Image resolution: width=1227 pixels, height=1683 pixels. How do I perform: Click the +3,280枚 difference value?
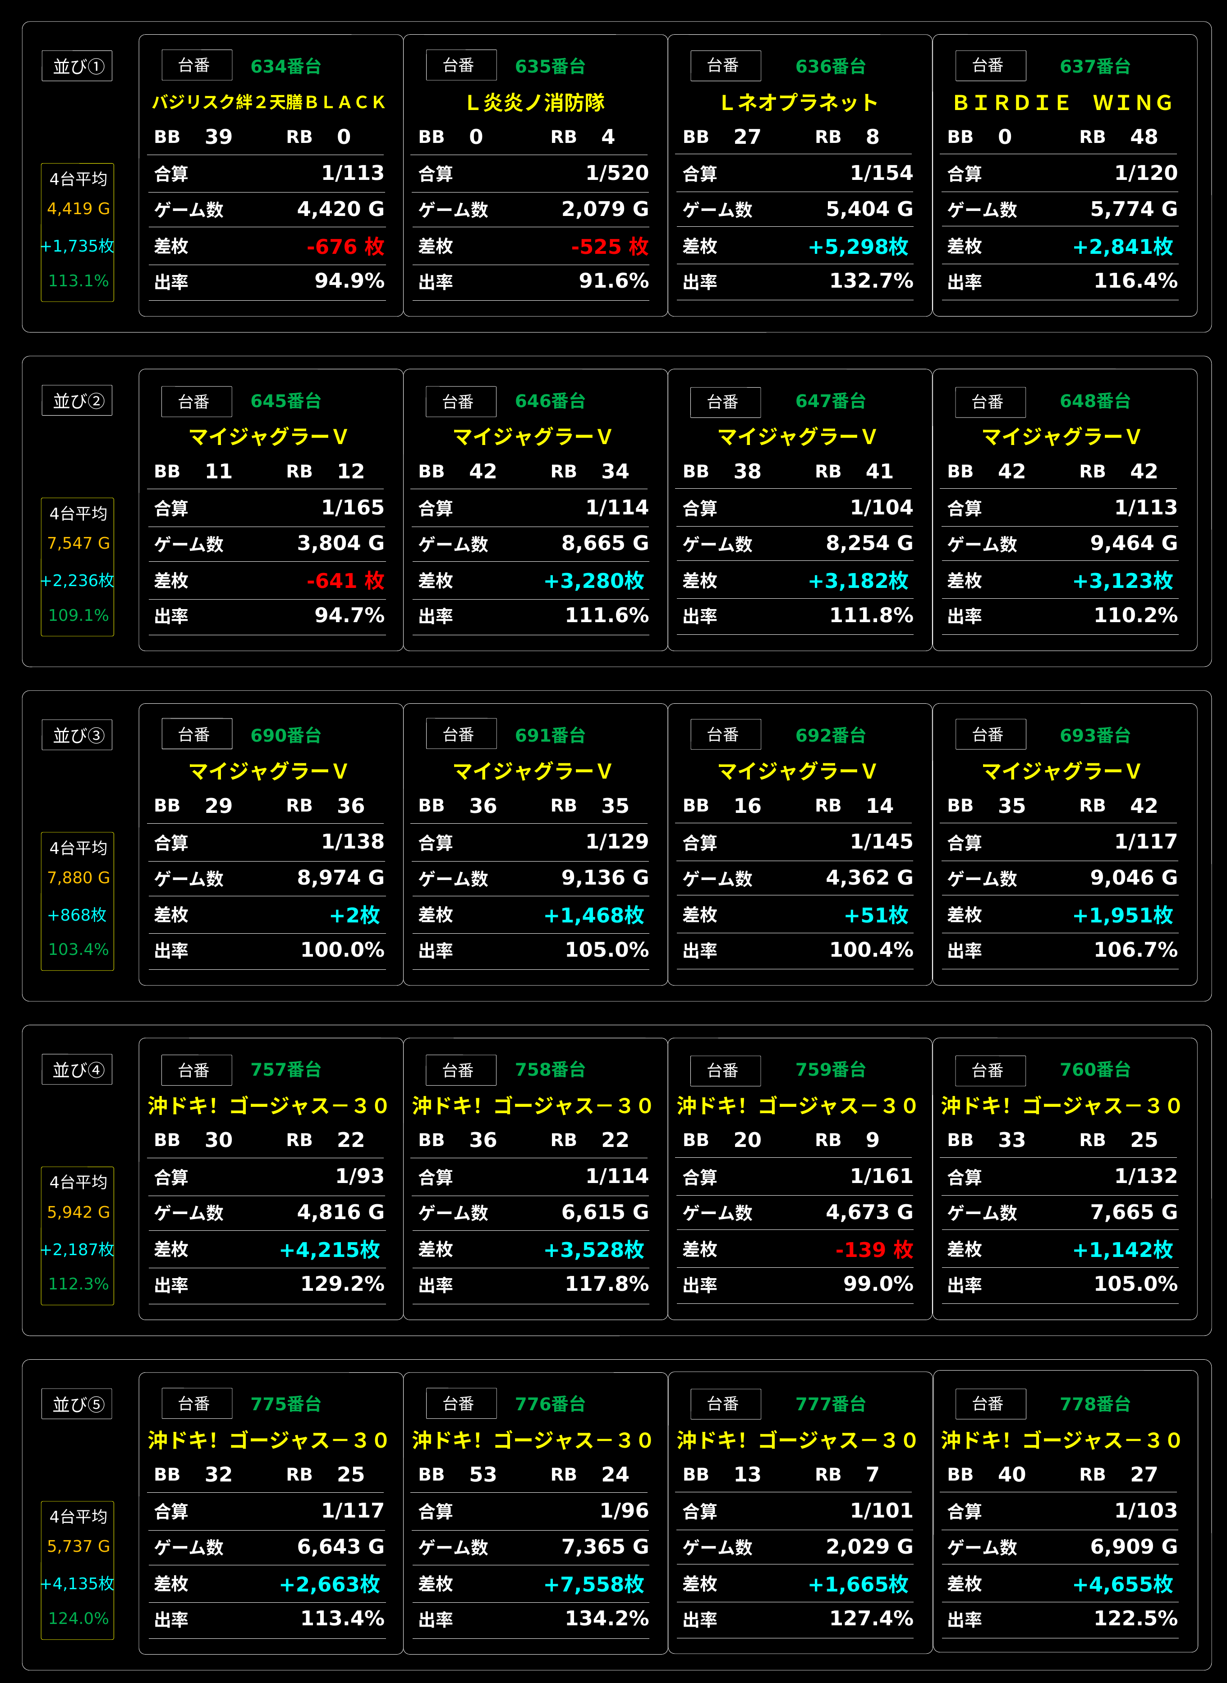pos(594,581)
